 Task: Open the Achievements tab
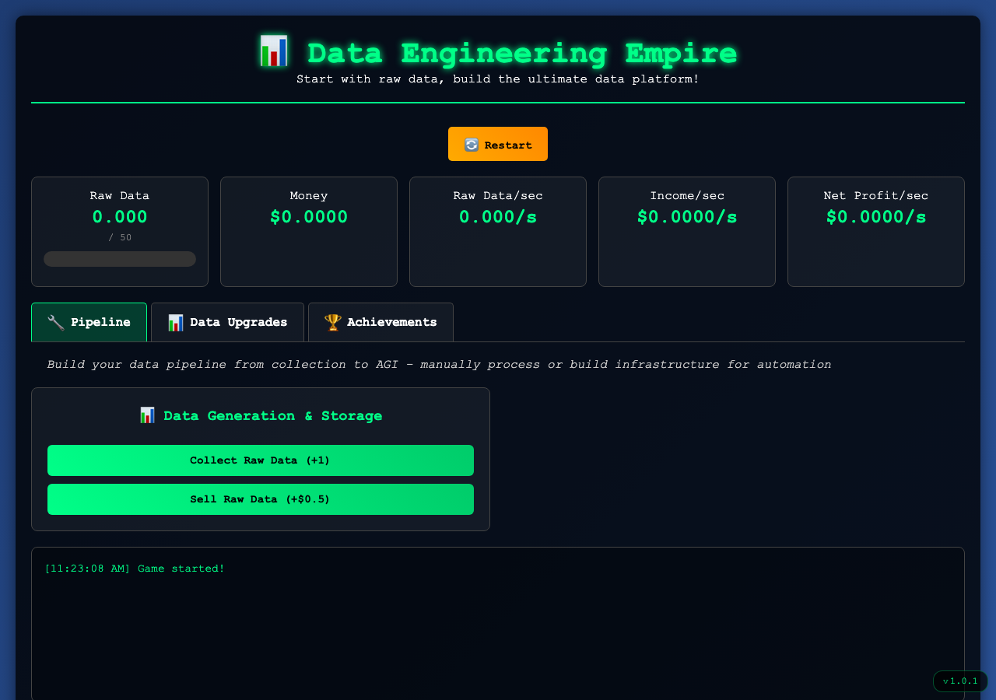(381, 321)
